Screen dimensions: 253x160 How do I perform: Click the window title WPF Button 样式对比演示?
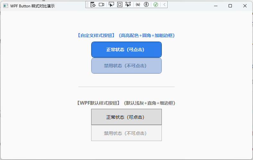[32, 6]
